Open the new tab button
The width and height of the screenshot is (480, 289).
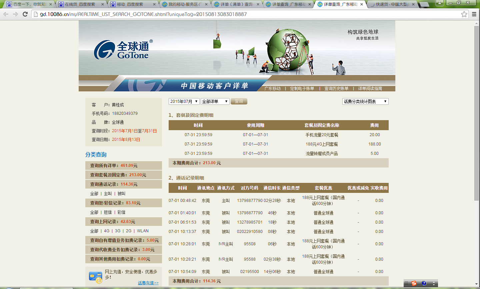click(x=424, y=5)
